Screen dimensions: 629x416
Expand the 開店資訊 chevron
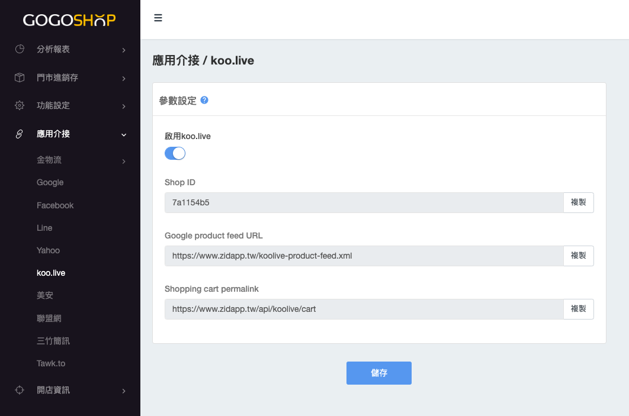pyautogui.click(x=124, y=391)
